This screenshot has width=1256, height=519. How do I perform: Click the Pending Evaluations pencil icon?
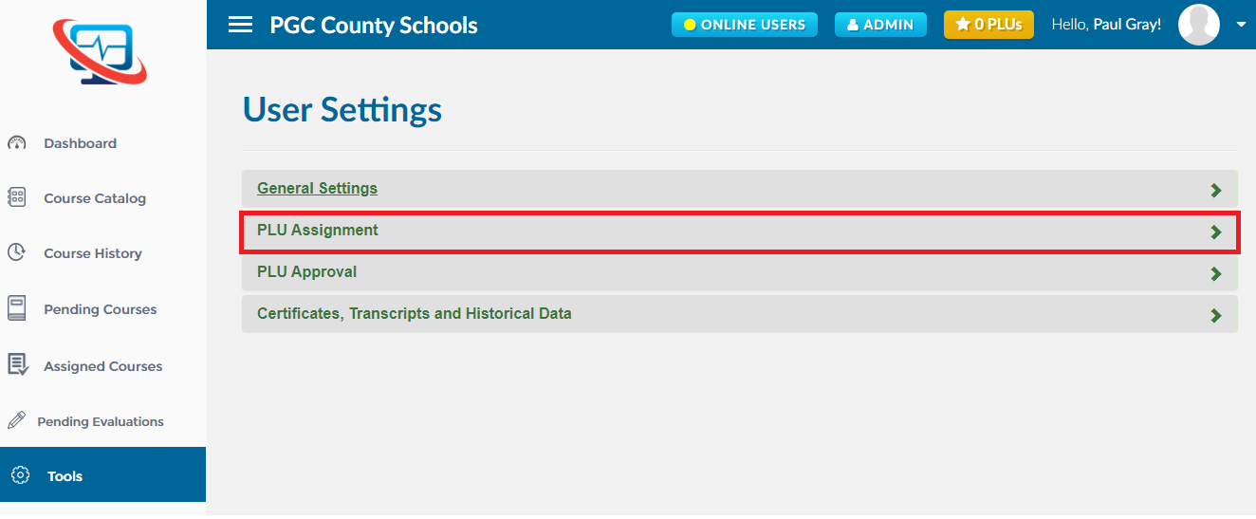click(x=16, y=420)
